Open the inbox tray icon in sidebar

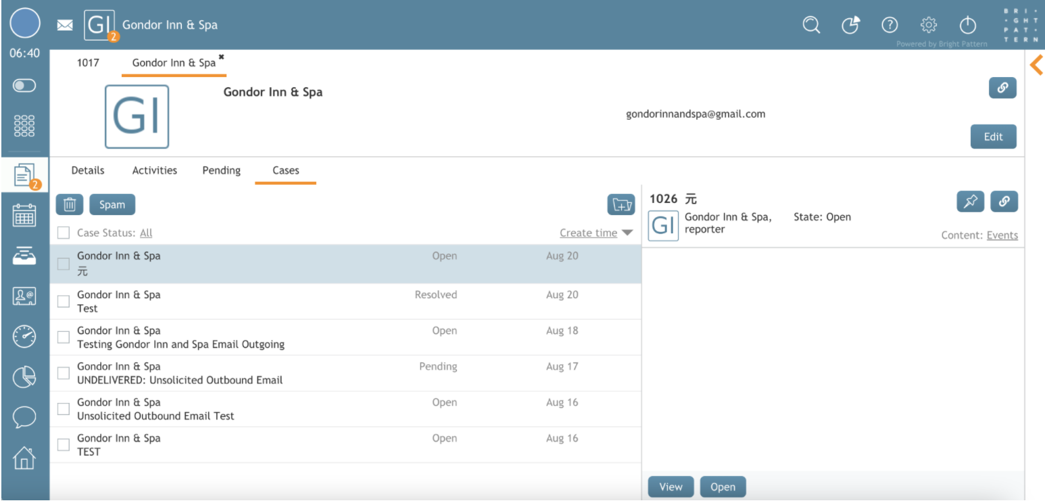tap(24, 255)
